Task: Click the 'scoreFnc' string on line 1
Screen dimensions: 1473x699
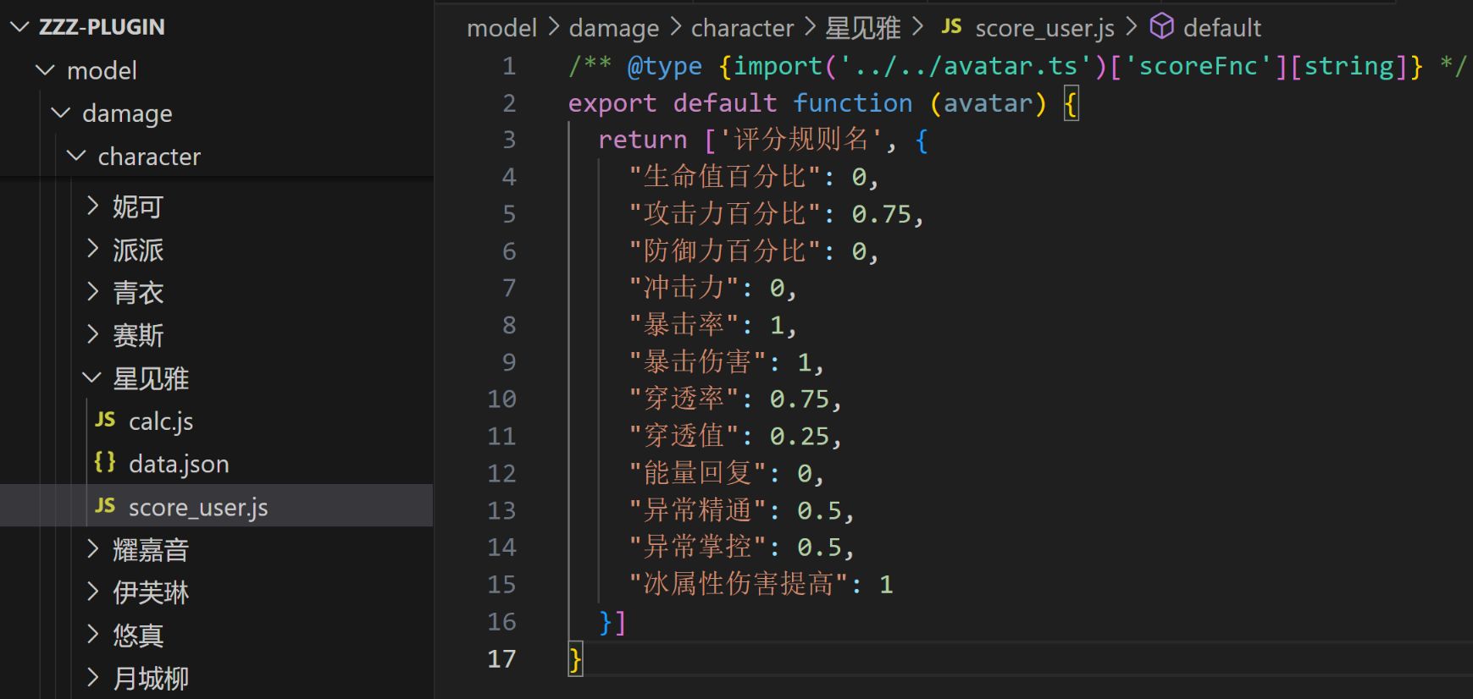Action: click(1199, 66)
